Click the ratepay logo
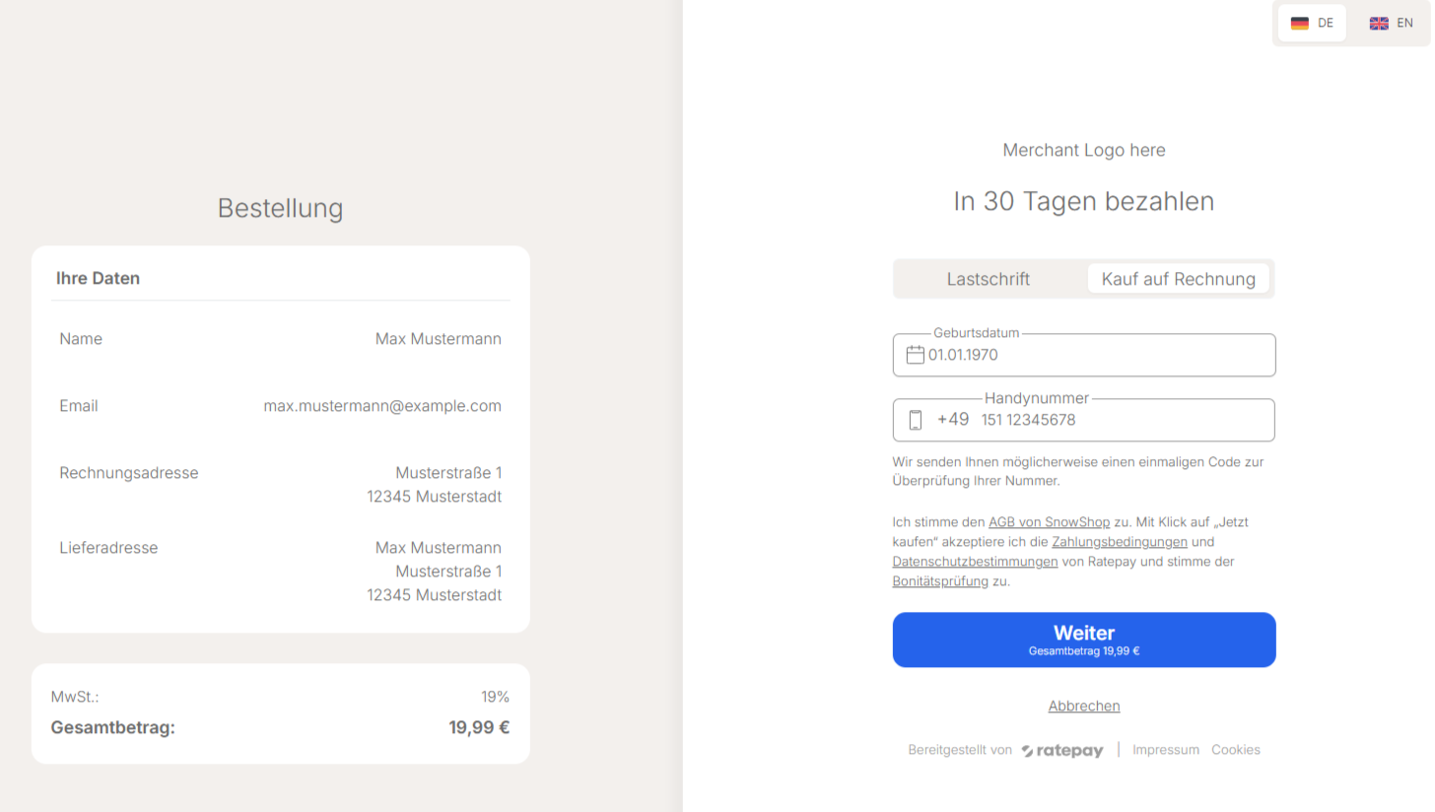The height and width of the screenshot is (812, 1435). (x=1062, y=751)
